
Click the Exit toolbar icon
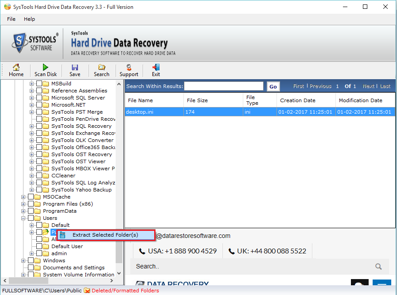(x=156, y=67)
